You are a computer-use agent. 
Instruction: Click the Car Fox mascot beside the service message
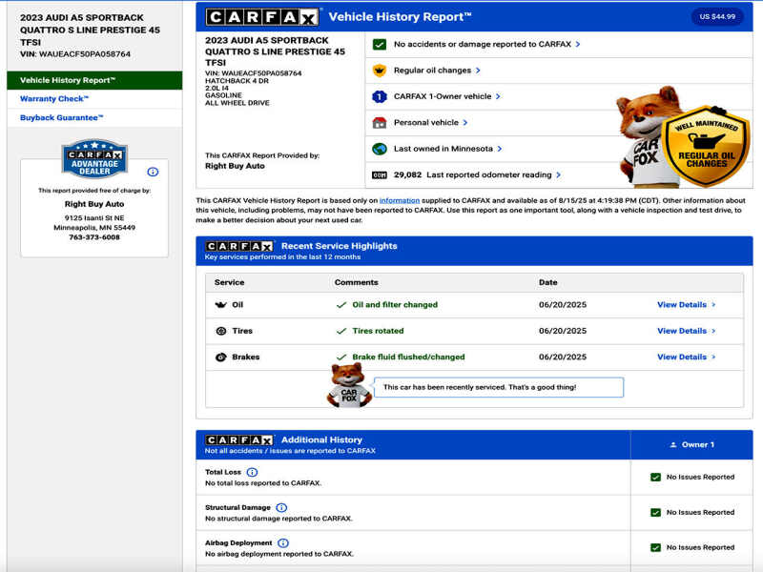point(349,386)
